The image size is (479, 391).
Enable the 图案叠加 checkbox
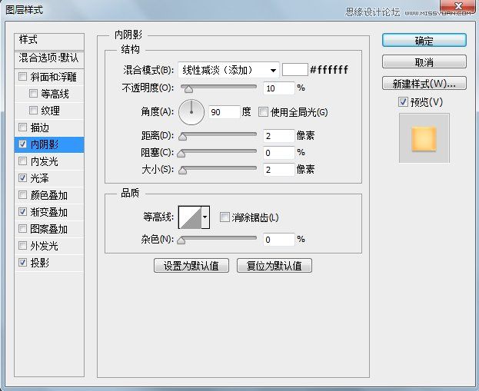click(22, 228)
